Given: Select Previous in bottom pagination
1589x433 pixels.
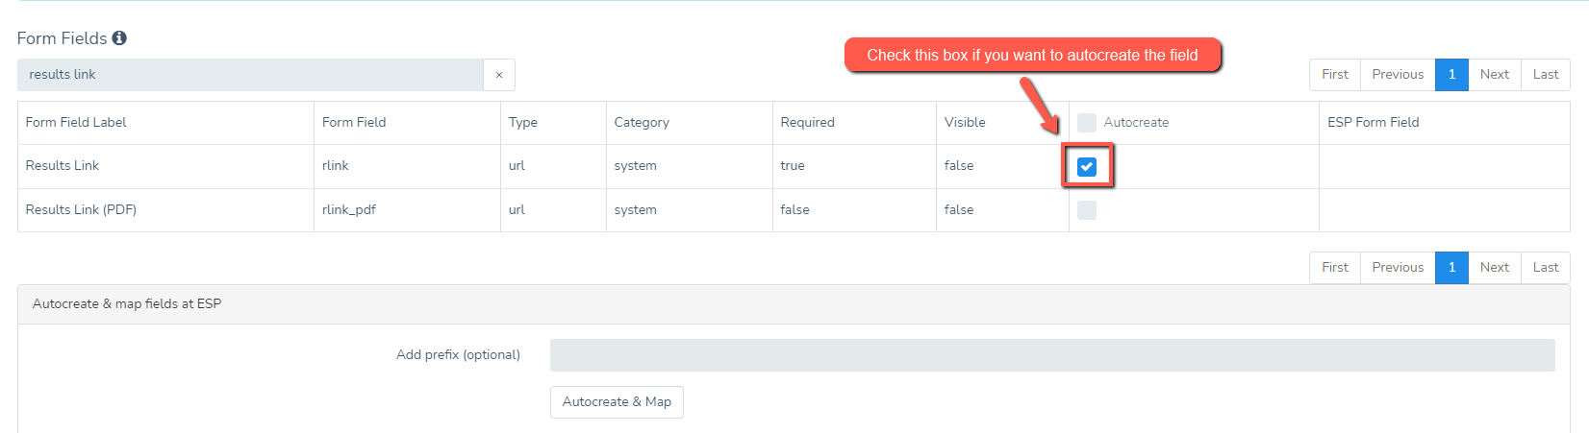Looking at the screenshot, I should (1398, 268).
